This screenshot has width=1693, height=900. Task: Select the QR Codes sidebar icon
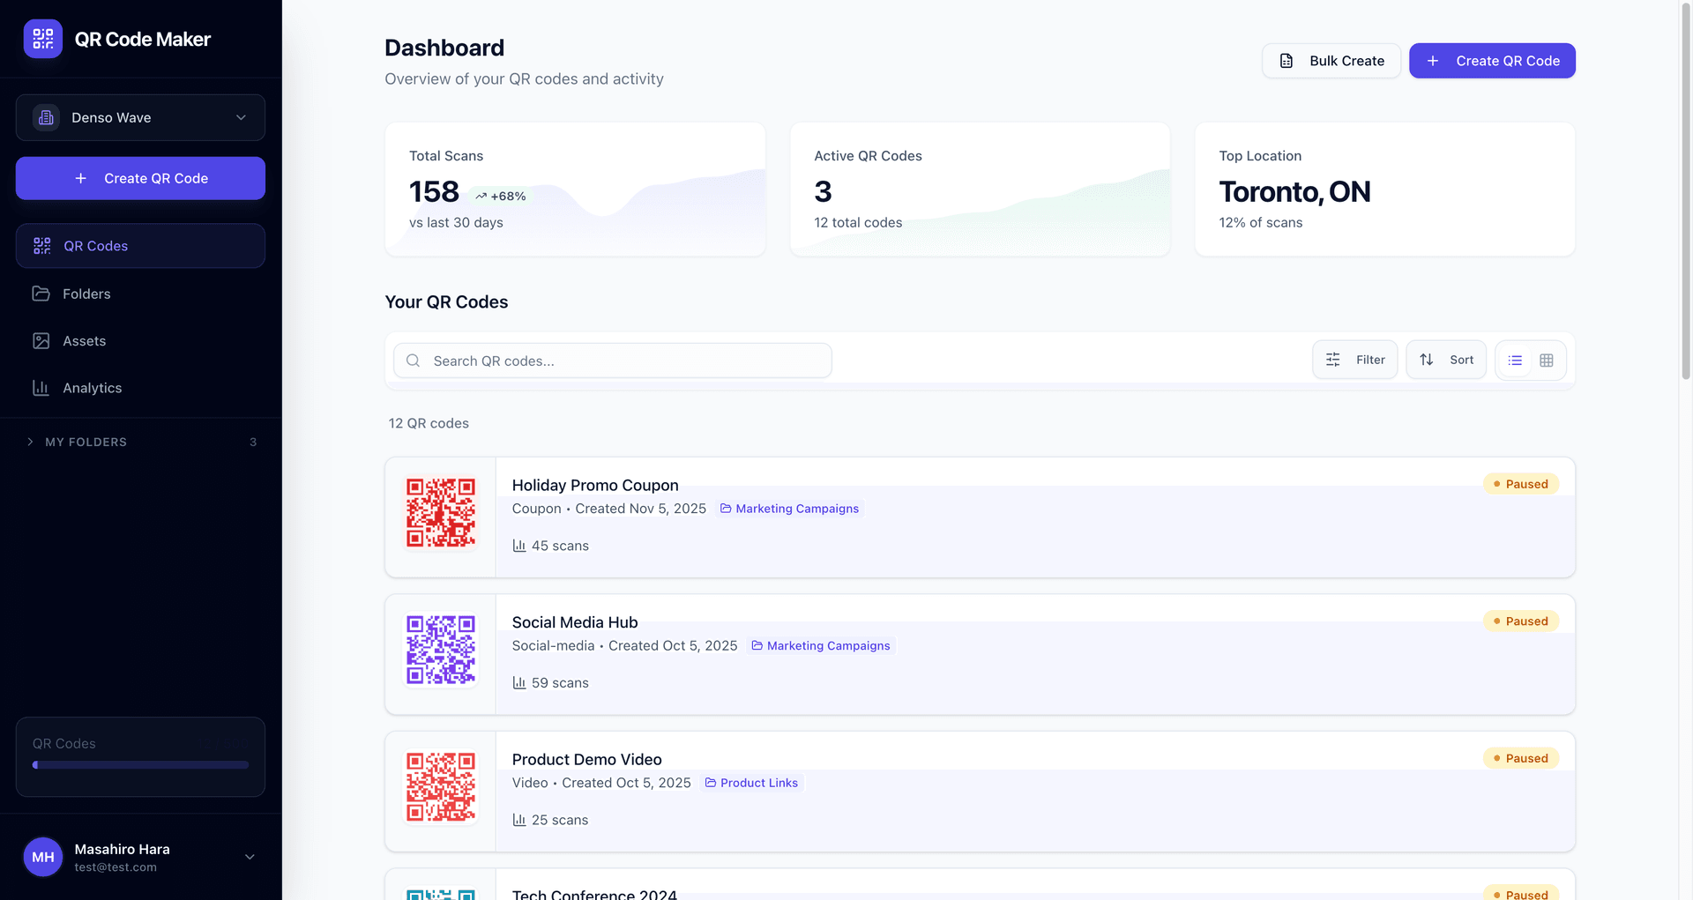click(41, 246)
